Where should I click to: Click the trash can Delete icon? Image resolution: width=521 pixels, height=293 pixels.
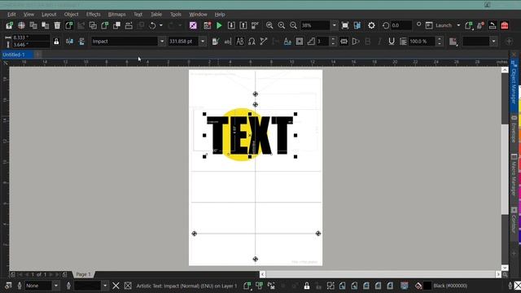57,25
